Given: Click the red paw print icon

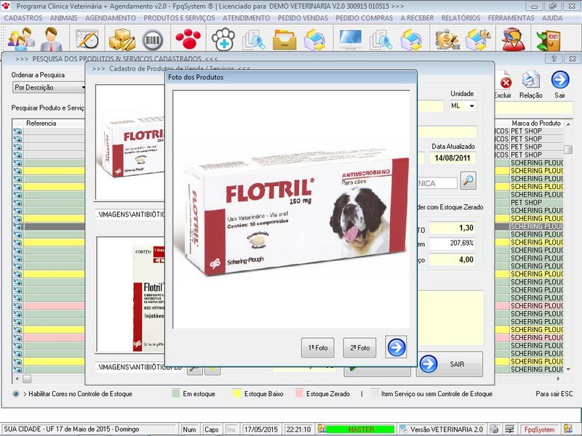Looking at the screenshot, I should click(188, 39).
